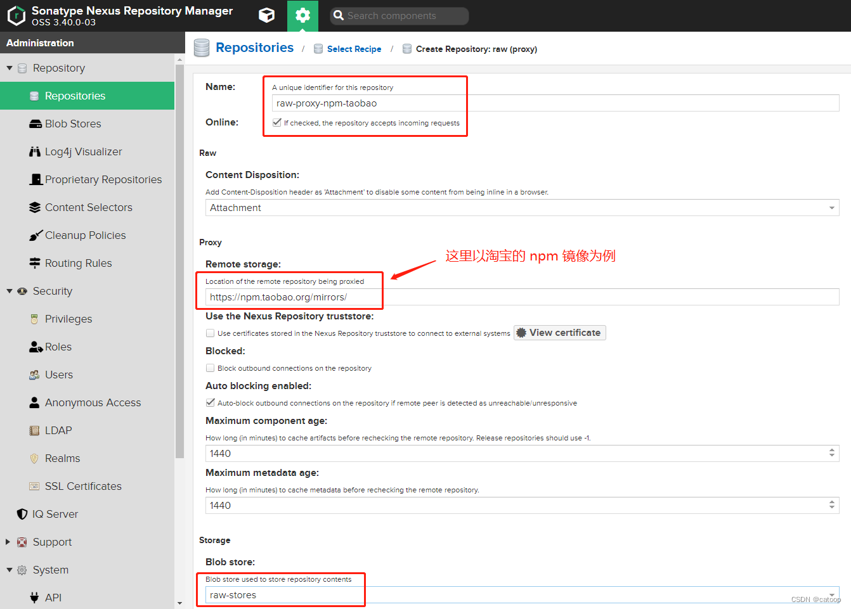Expand the Support tree section

(x=8, y=542)
